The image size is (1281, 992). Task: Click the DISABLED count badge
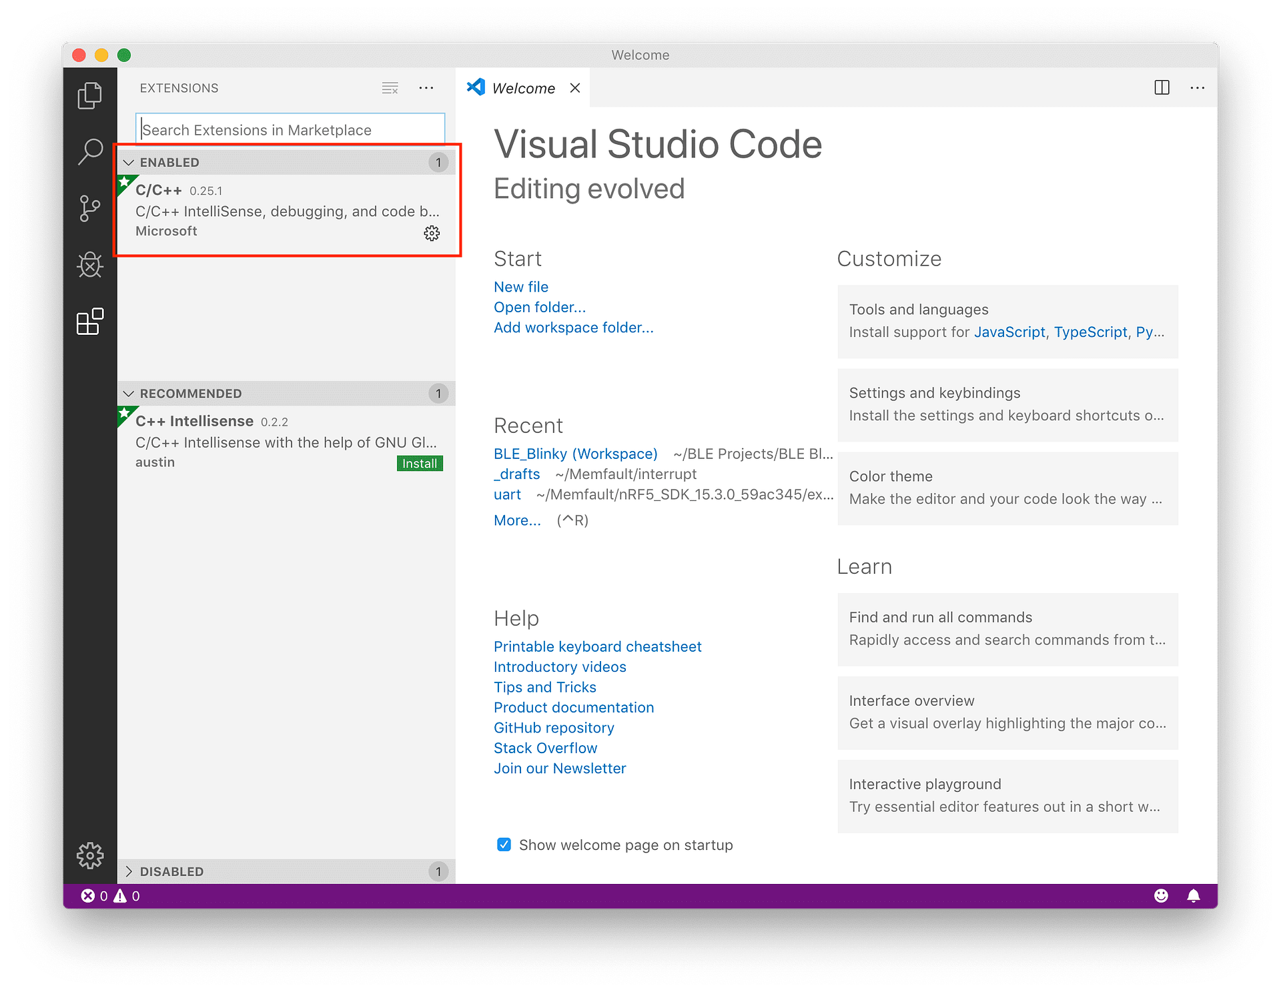coord(438,871)
